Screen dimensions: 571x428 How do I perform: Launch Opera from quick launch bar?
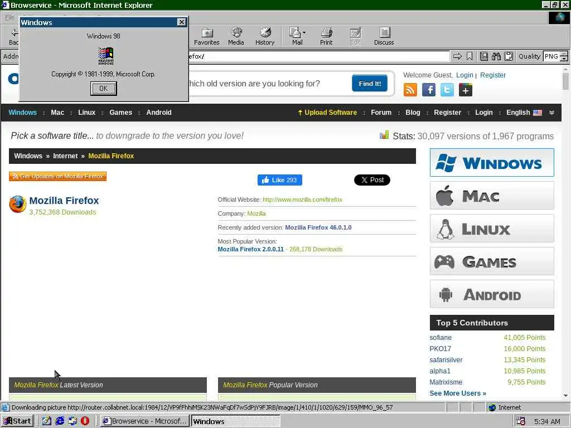click(85, 421)
